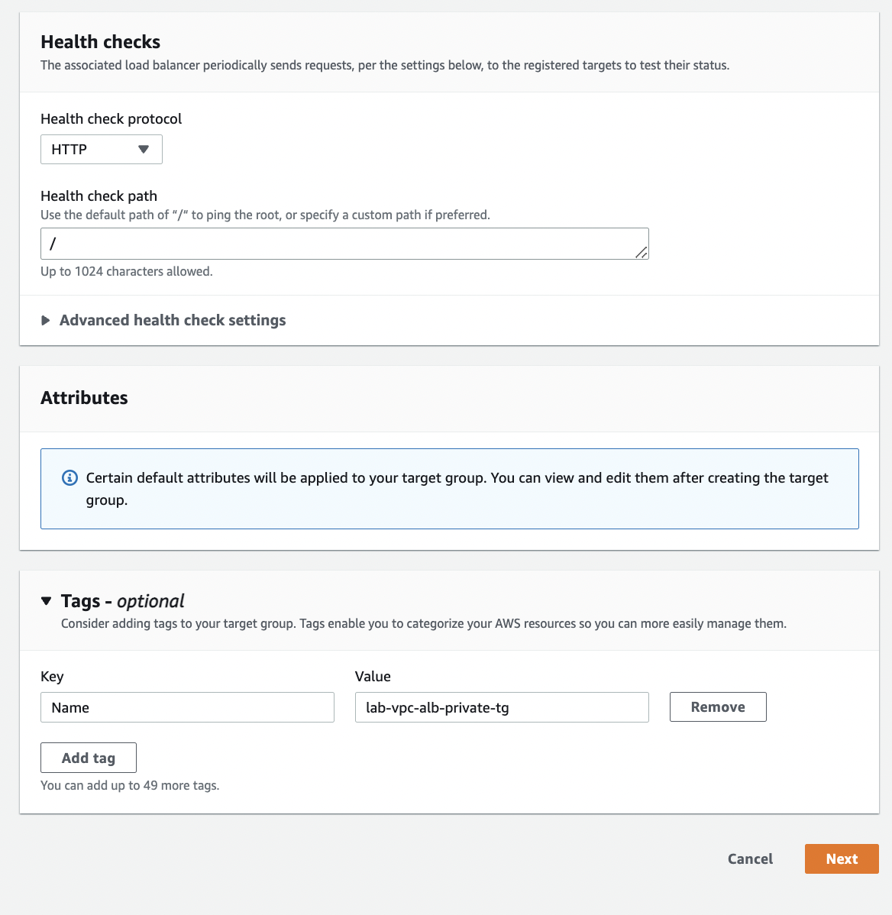Expand Advanced health check settings
892x915 pixels.
point(163,320)
